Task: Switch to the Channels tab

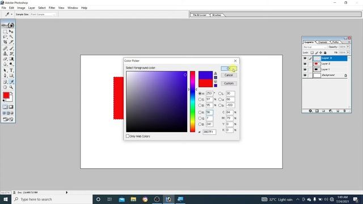Action: pyautogui.click(x=323, y=42)
